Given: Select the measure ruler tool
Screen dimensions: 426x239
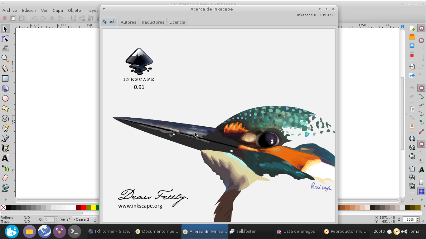Looking at the screenshot, I should click(5, 68).
